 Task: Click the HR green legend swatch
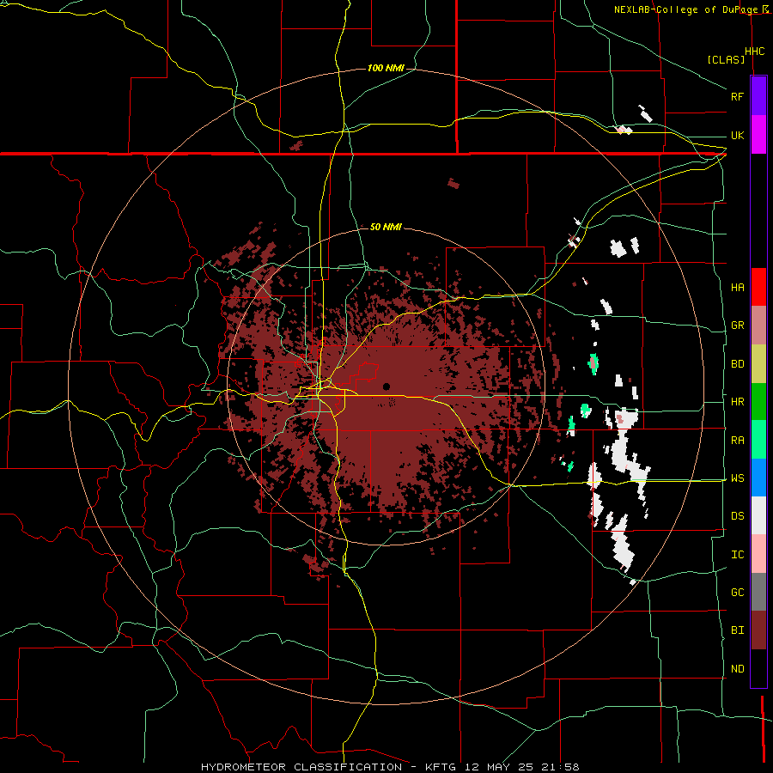[758, 401]
